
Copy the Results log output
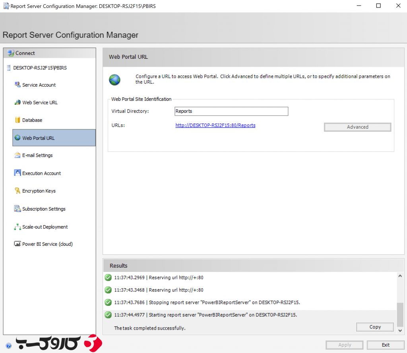pyautogui.click(x=374, y=327)
